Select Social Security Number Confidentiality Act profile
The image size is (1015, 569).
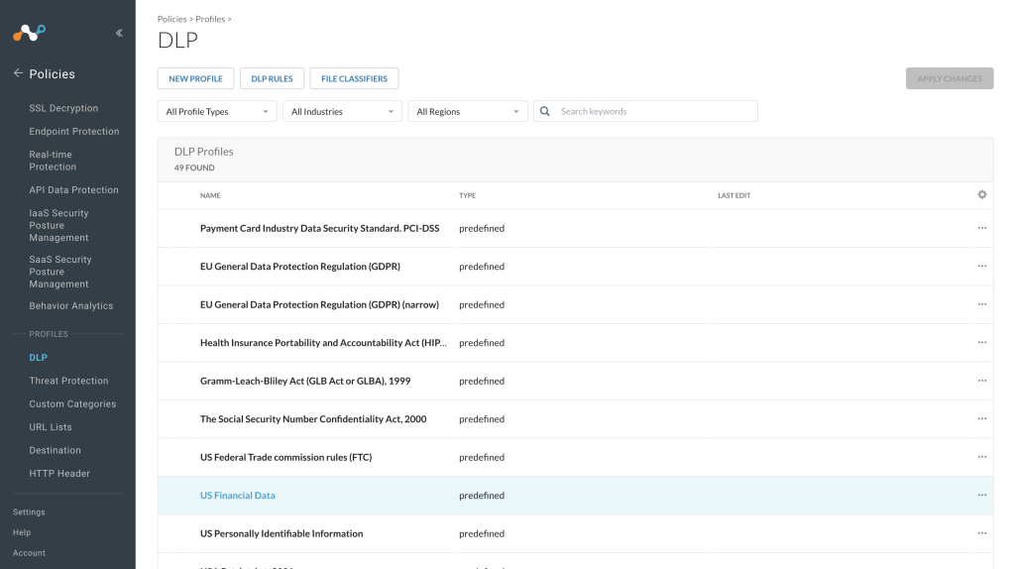[x=313, y=419]
